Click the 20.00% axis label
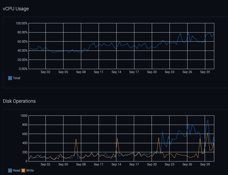Screen dimensions: 228x175 (22, 60)
